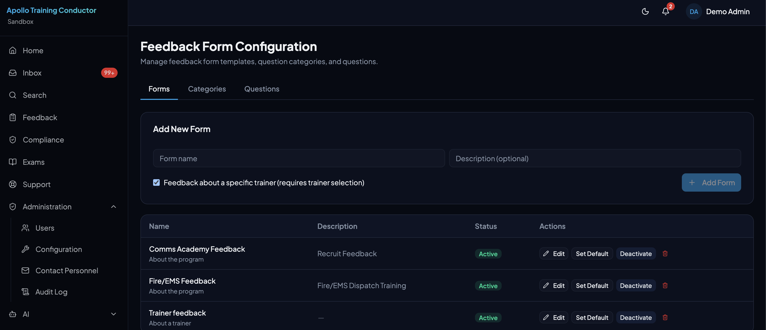Open notifications via the bell icon
The image size is (766, 330).
click(x=665, y=12)
